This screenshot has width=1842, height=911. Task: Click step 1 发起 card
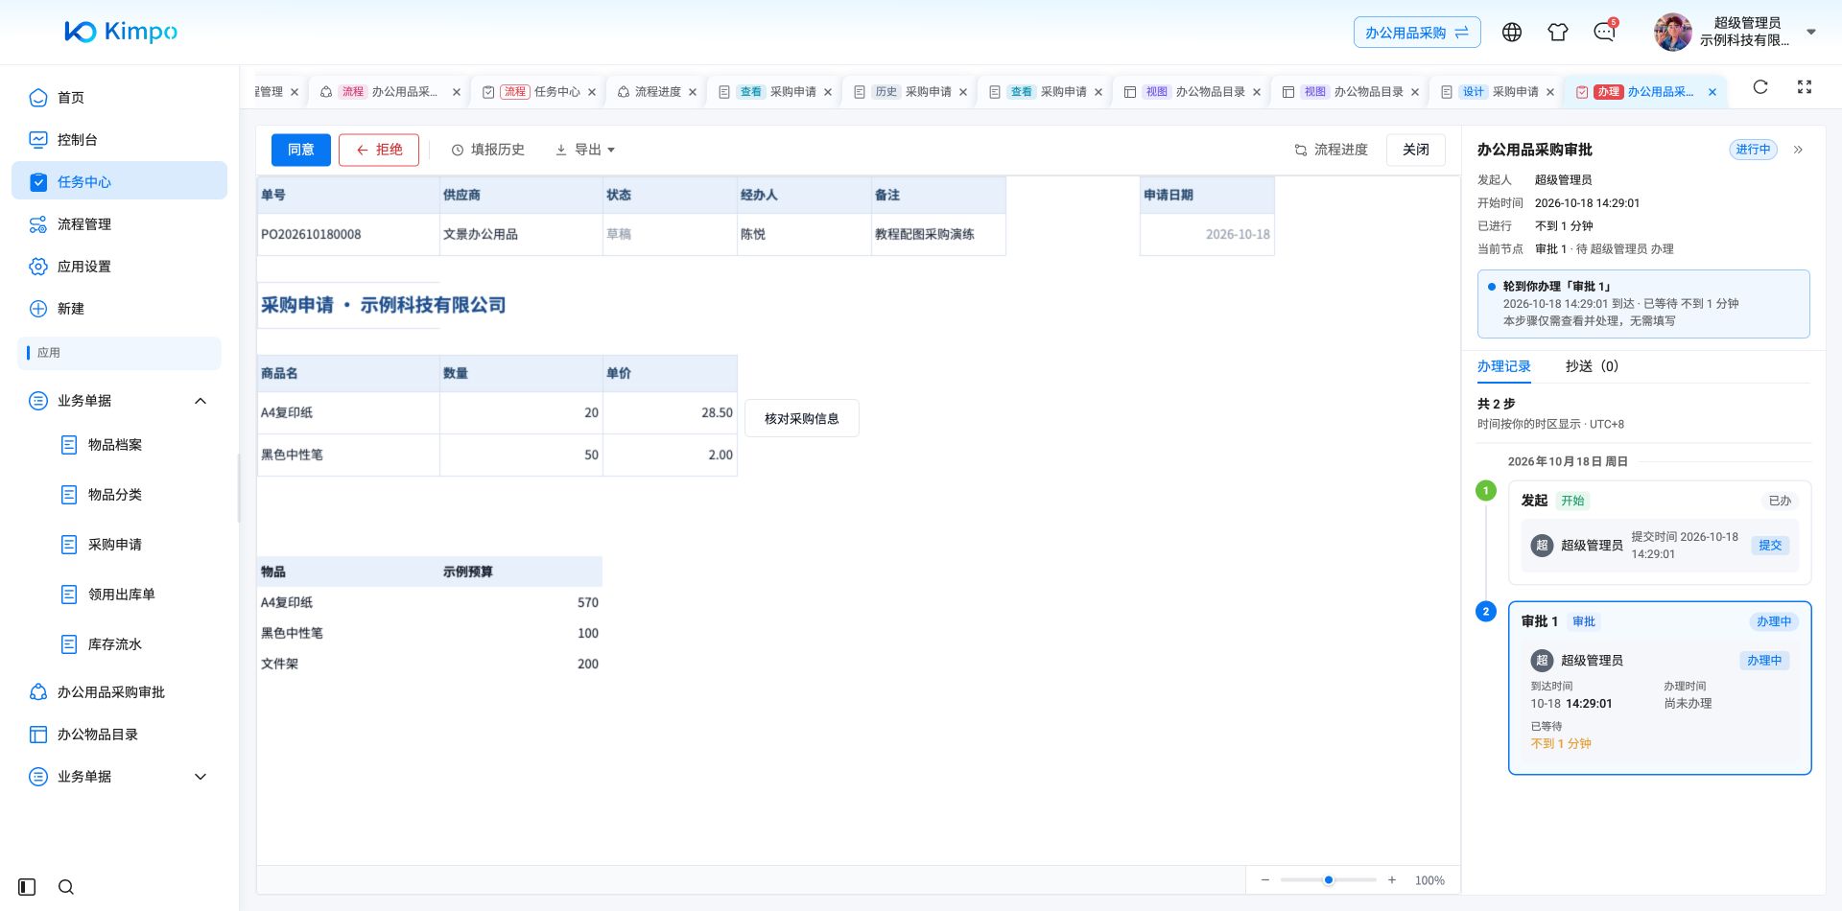pos(1660,532)
